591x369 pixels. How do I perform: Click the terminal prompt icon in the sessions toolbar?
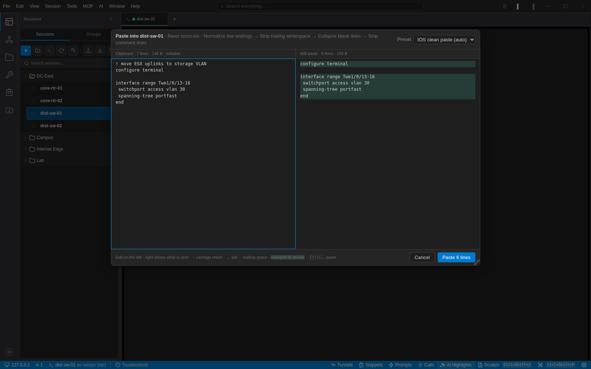pyautogui.click(x=49, y=51)
